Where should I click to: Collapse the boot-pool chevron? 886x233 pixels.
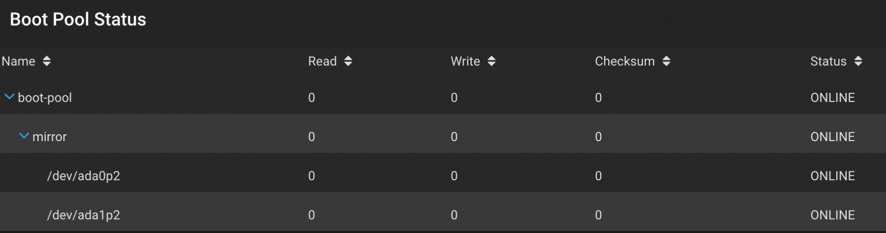9,97
